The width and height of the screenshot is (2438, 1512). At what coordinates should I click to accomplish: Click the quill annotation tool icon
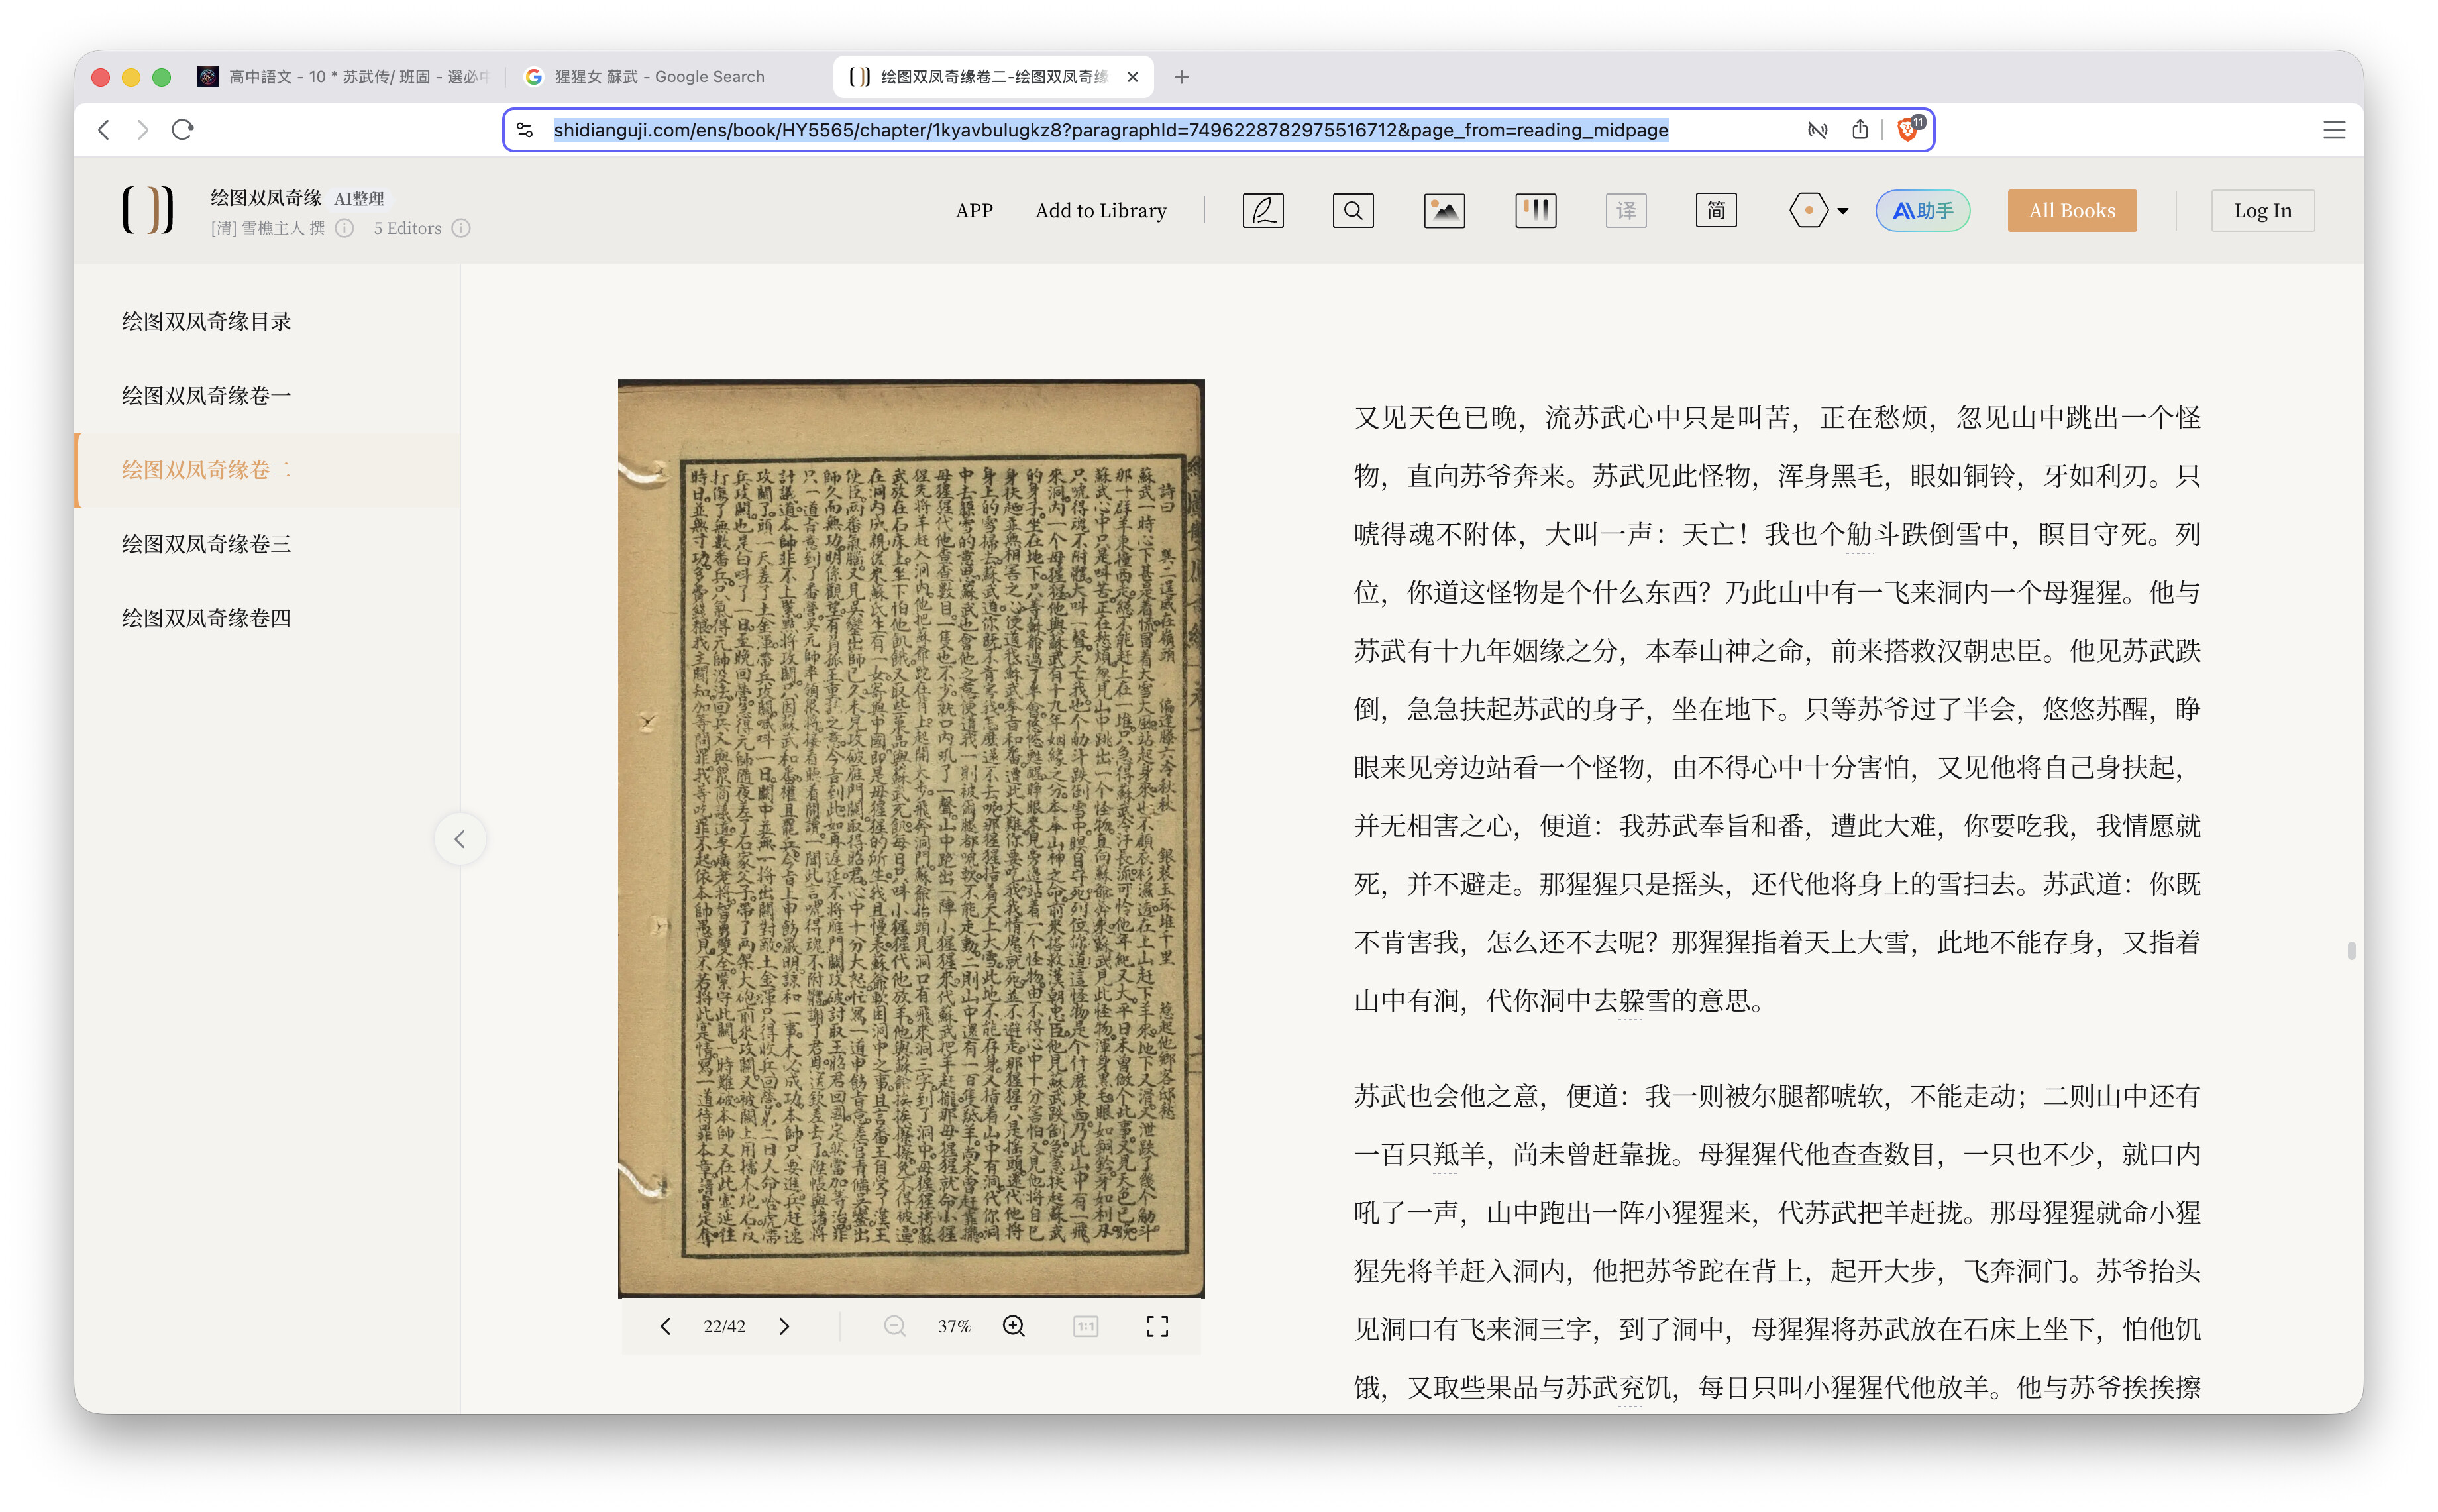(1263, 210)
